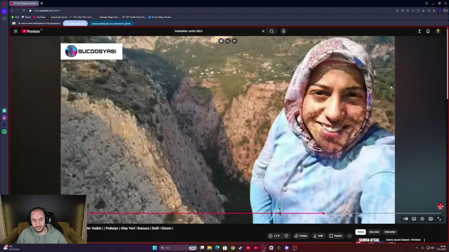This screenshot has height=252, width=449.
Task: Open the 101 YüzBir Okey Plus bookmark
Action: (x=134, y=17)
